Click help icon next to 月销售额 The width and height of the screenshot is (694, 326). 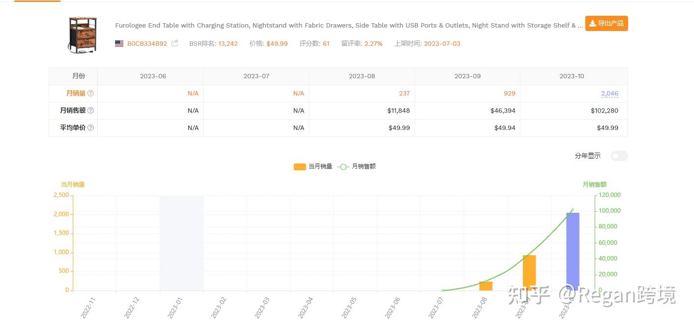click(91, 111)
